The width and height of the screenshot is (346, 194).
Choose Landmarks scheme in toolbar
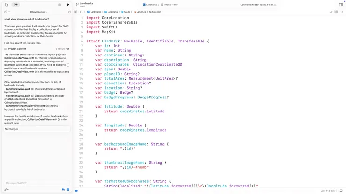tap(150, 5)
